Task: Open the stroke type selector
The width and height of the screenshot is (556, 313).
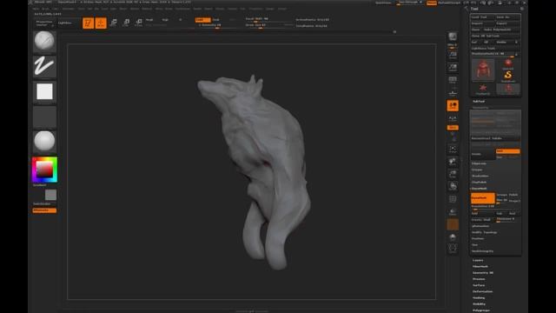Action: (44, 66)
